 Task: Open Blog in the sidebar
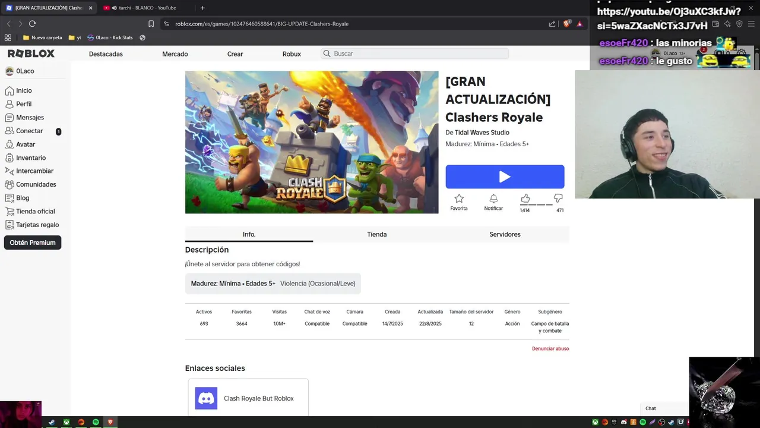click(17, 198)
